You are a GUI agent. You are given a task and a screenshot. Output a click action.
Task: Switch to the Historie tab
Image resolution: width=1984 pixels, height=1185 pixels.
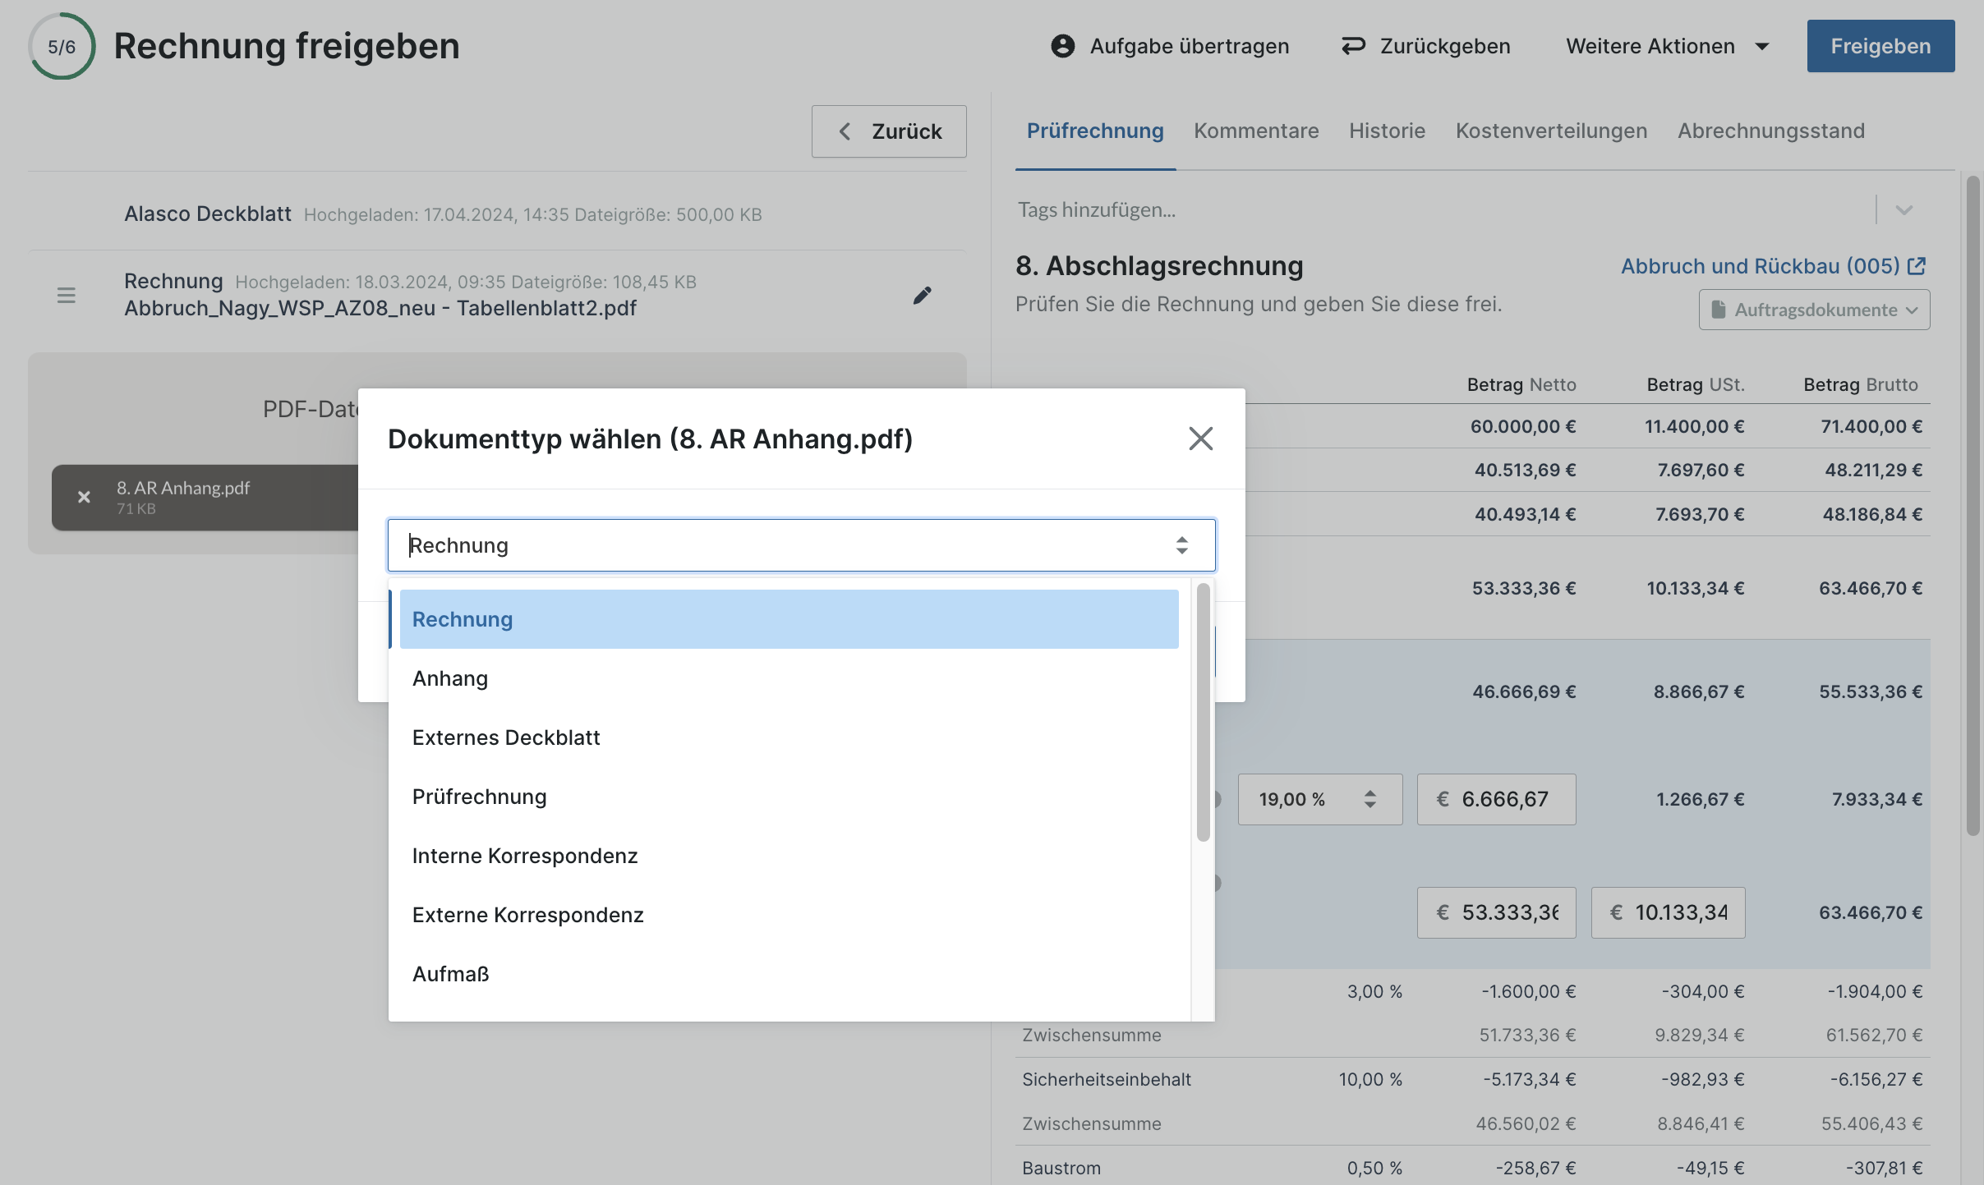pyautogui.click(x=1387, y=131)
